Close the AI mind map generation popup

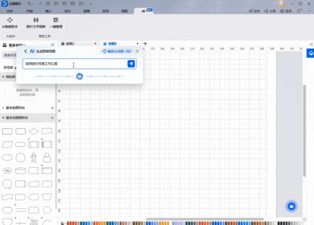pyautogui.click(x=137, y=51)
